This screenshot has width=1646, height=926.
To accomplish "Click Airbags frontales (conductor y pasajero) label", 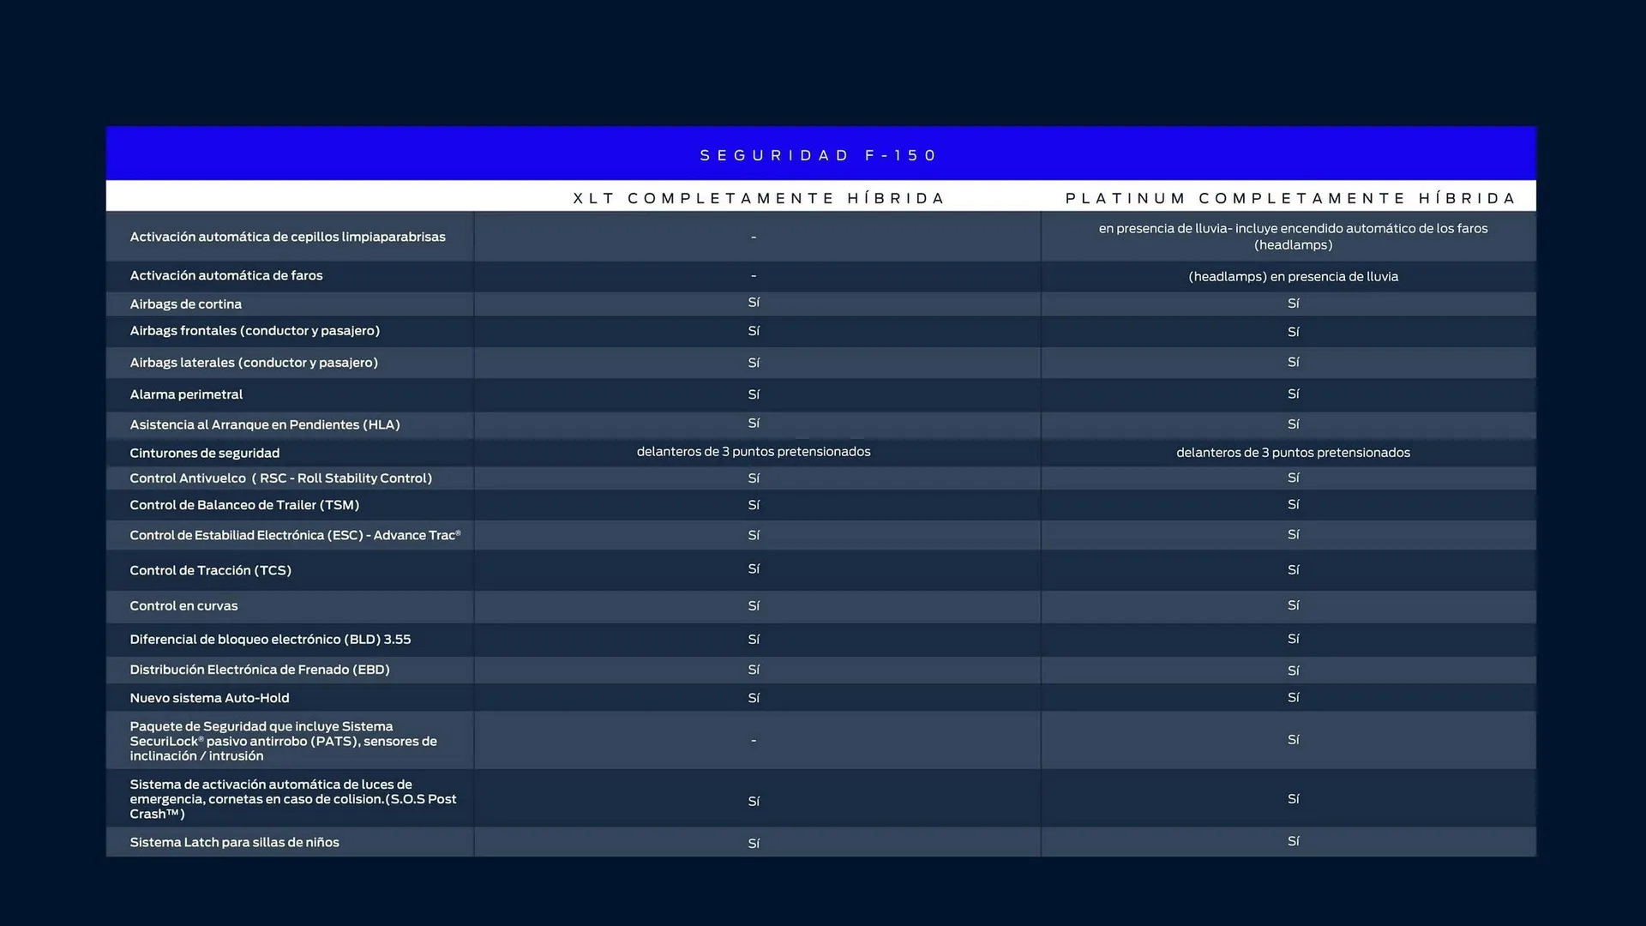I will tap(255, 331).
